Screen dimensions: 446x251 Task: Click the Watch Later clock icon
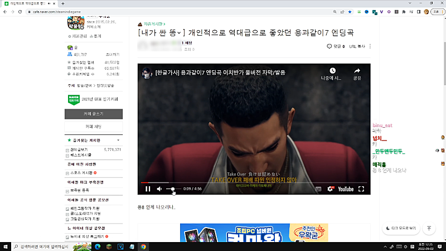(332, 71)
